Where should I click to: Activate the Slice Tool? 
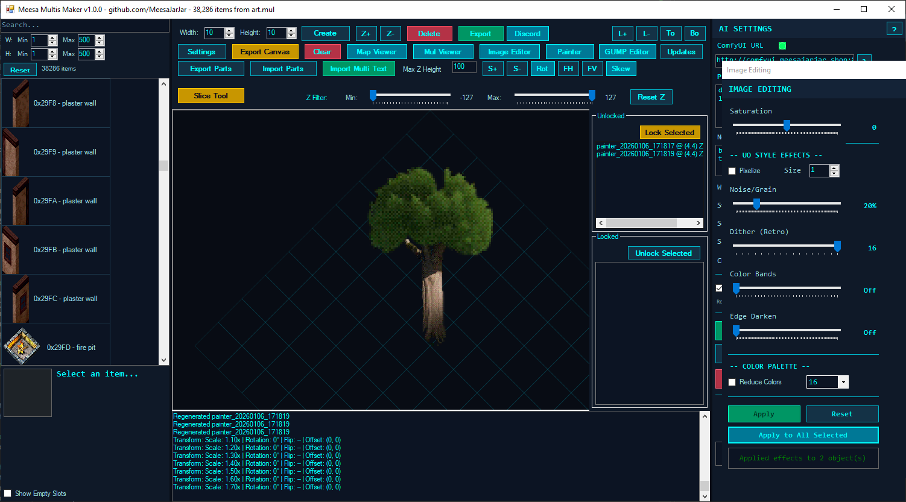211,96
